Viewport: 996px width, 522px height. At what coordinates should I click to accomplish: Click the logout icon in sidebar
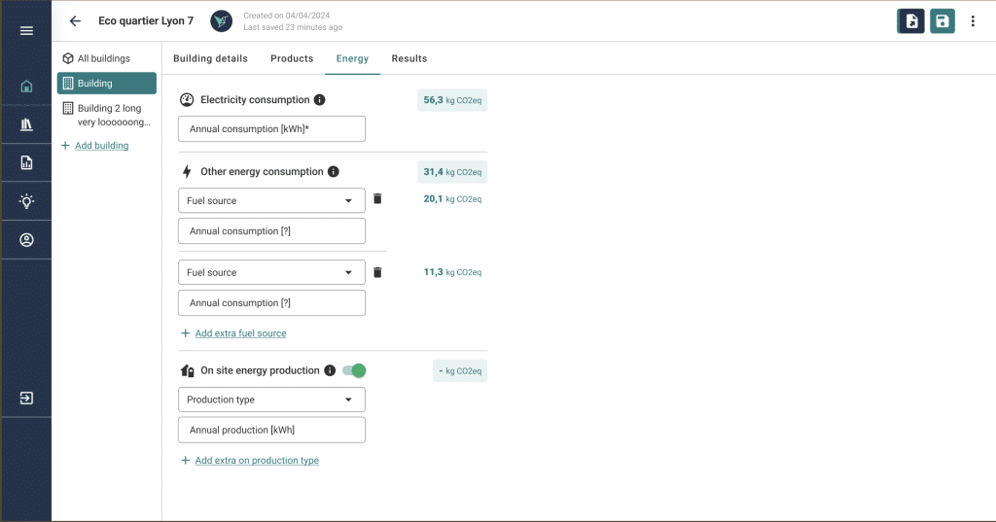point(26,398)
